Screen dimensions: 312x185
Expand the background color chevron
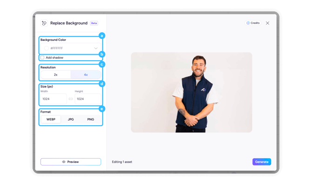point(96,48)
